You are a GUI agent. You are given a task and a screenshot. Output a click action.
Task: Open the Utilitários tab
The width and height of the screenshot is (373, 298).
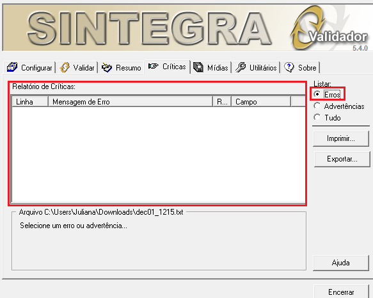click(x=256, y=67)
